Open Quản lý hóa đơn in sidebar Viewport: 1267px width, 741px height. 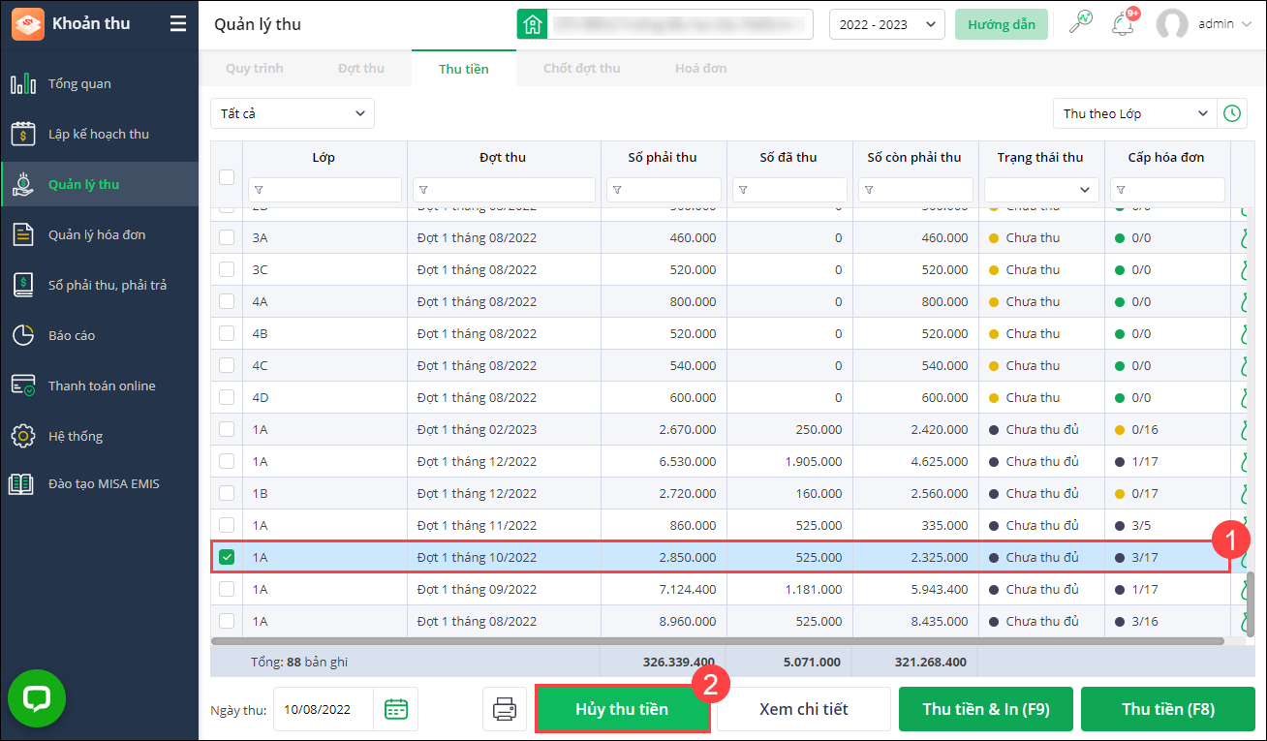click(99, 234)
